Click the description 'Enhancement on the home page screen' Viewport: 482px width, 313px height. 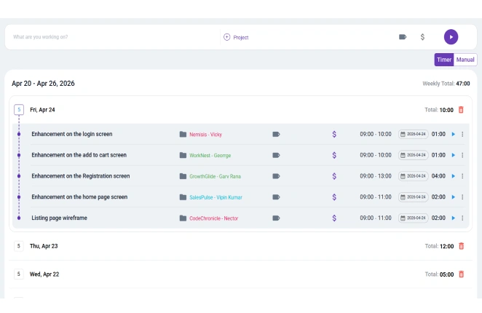point(79,197)
